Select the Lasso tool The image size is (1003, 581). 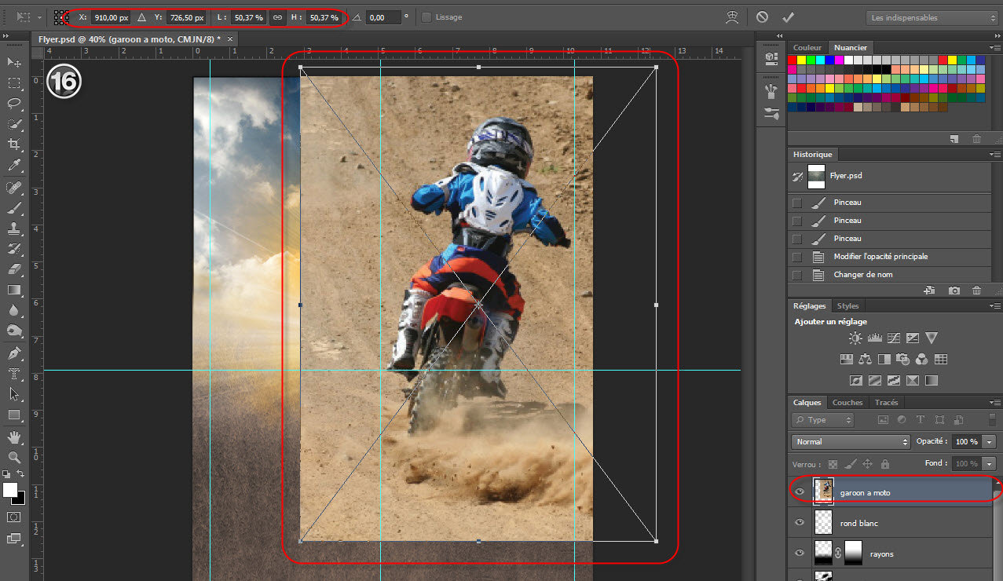pyautogui.click(x=14, y=104)
